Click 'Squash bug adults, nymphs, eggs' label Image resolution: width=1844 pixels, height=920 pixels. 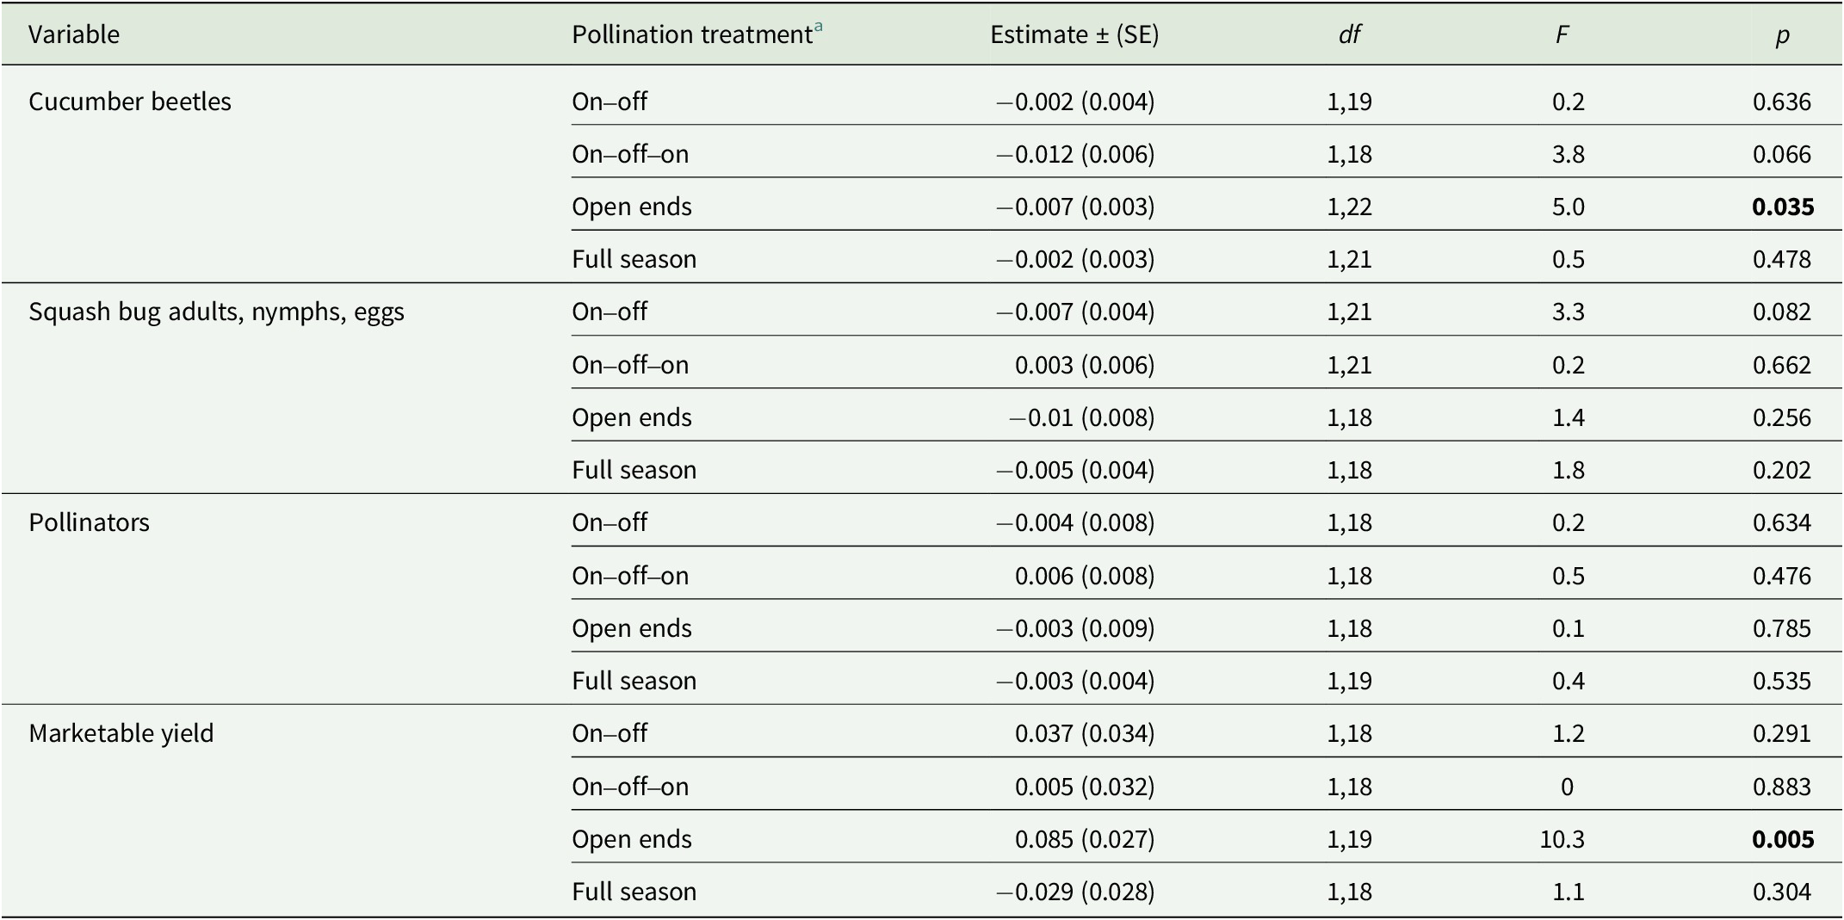216,312
